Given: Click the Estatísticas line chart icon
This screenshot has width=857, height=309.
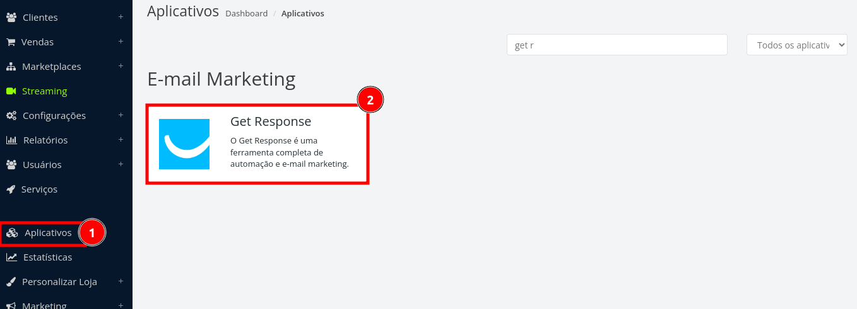Looking at the screenshot, I should point(11,257).
